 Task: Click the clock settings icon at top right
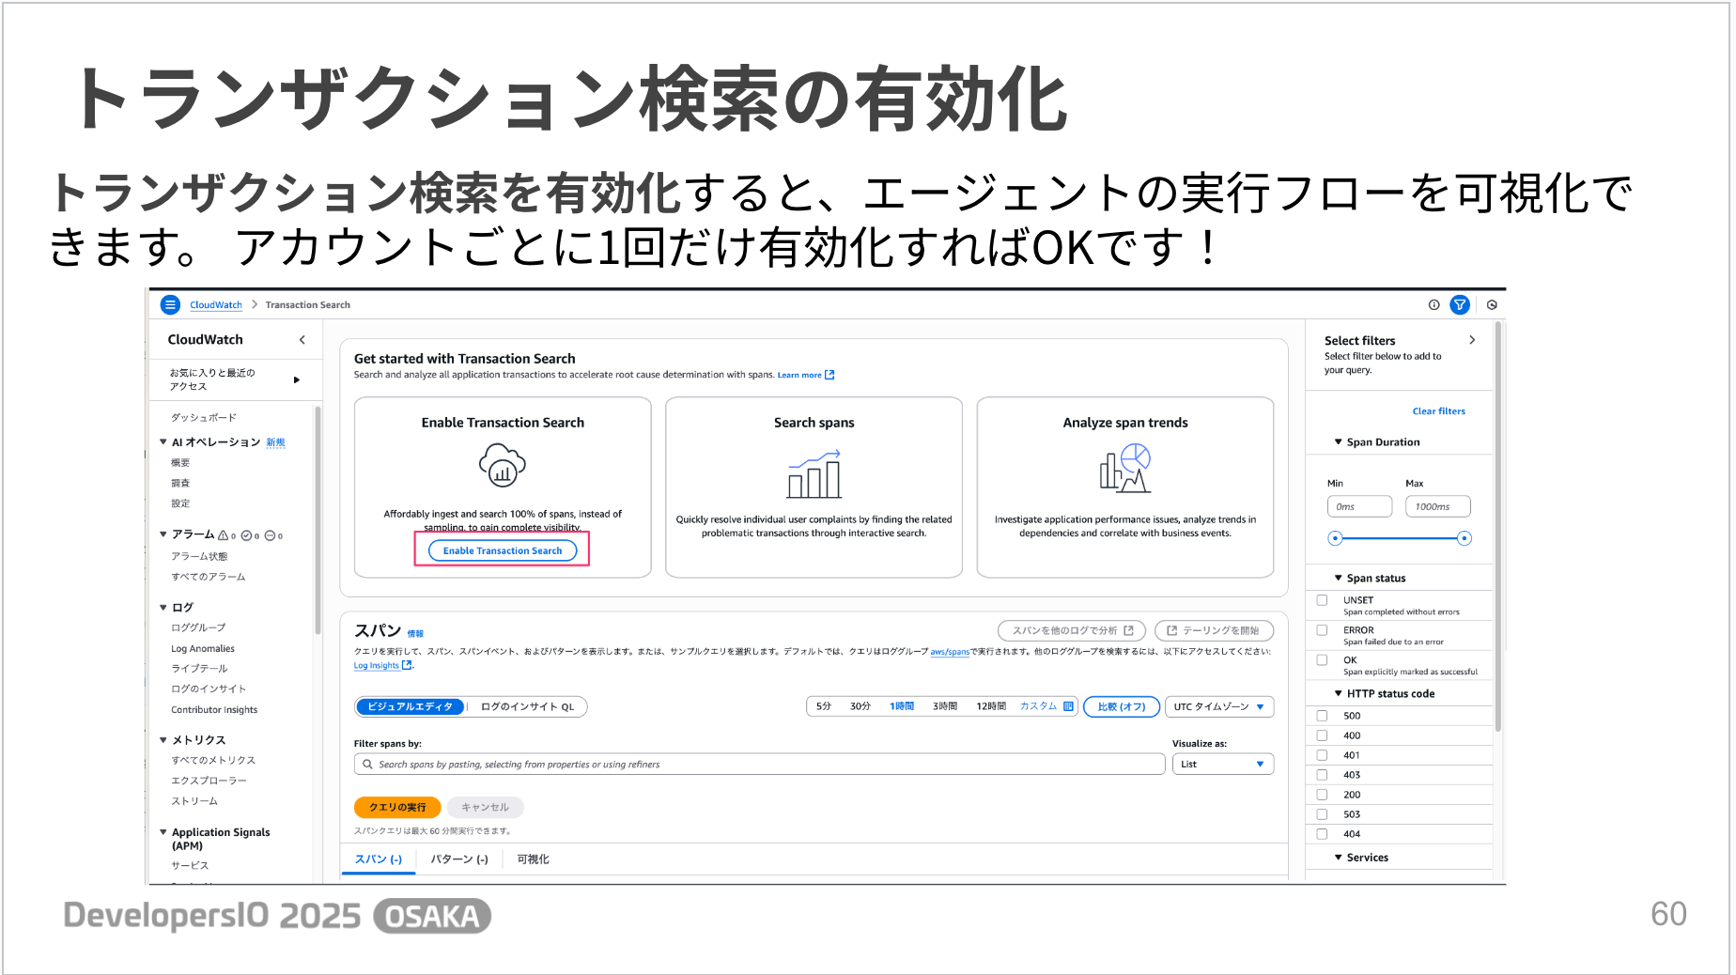coord(1492,304)
